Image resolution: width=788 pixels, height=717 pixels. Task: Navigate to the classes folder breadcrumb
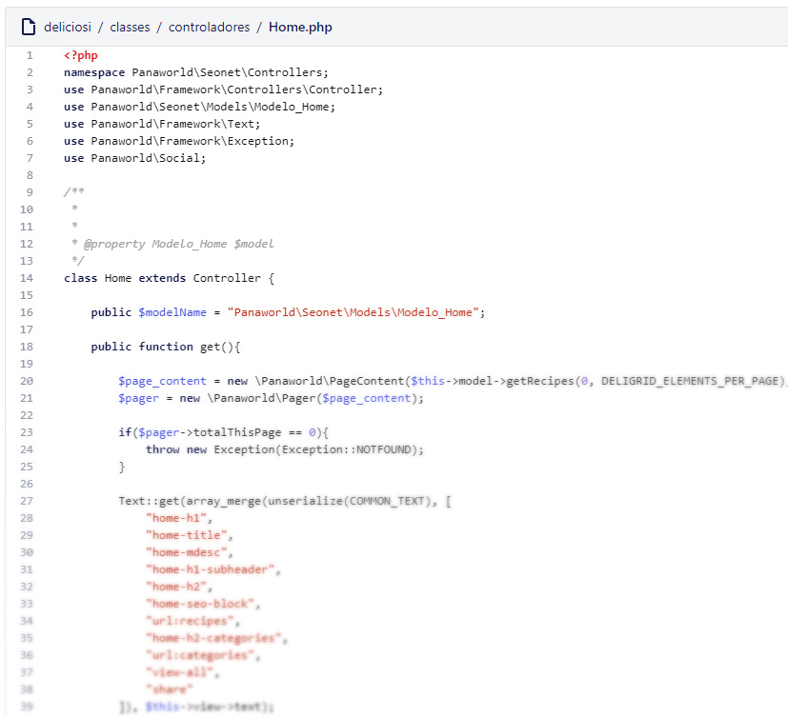[130, 27]
